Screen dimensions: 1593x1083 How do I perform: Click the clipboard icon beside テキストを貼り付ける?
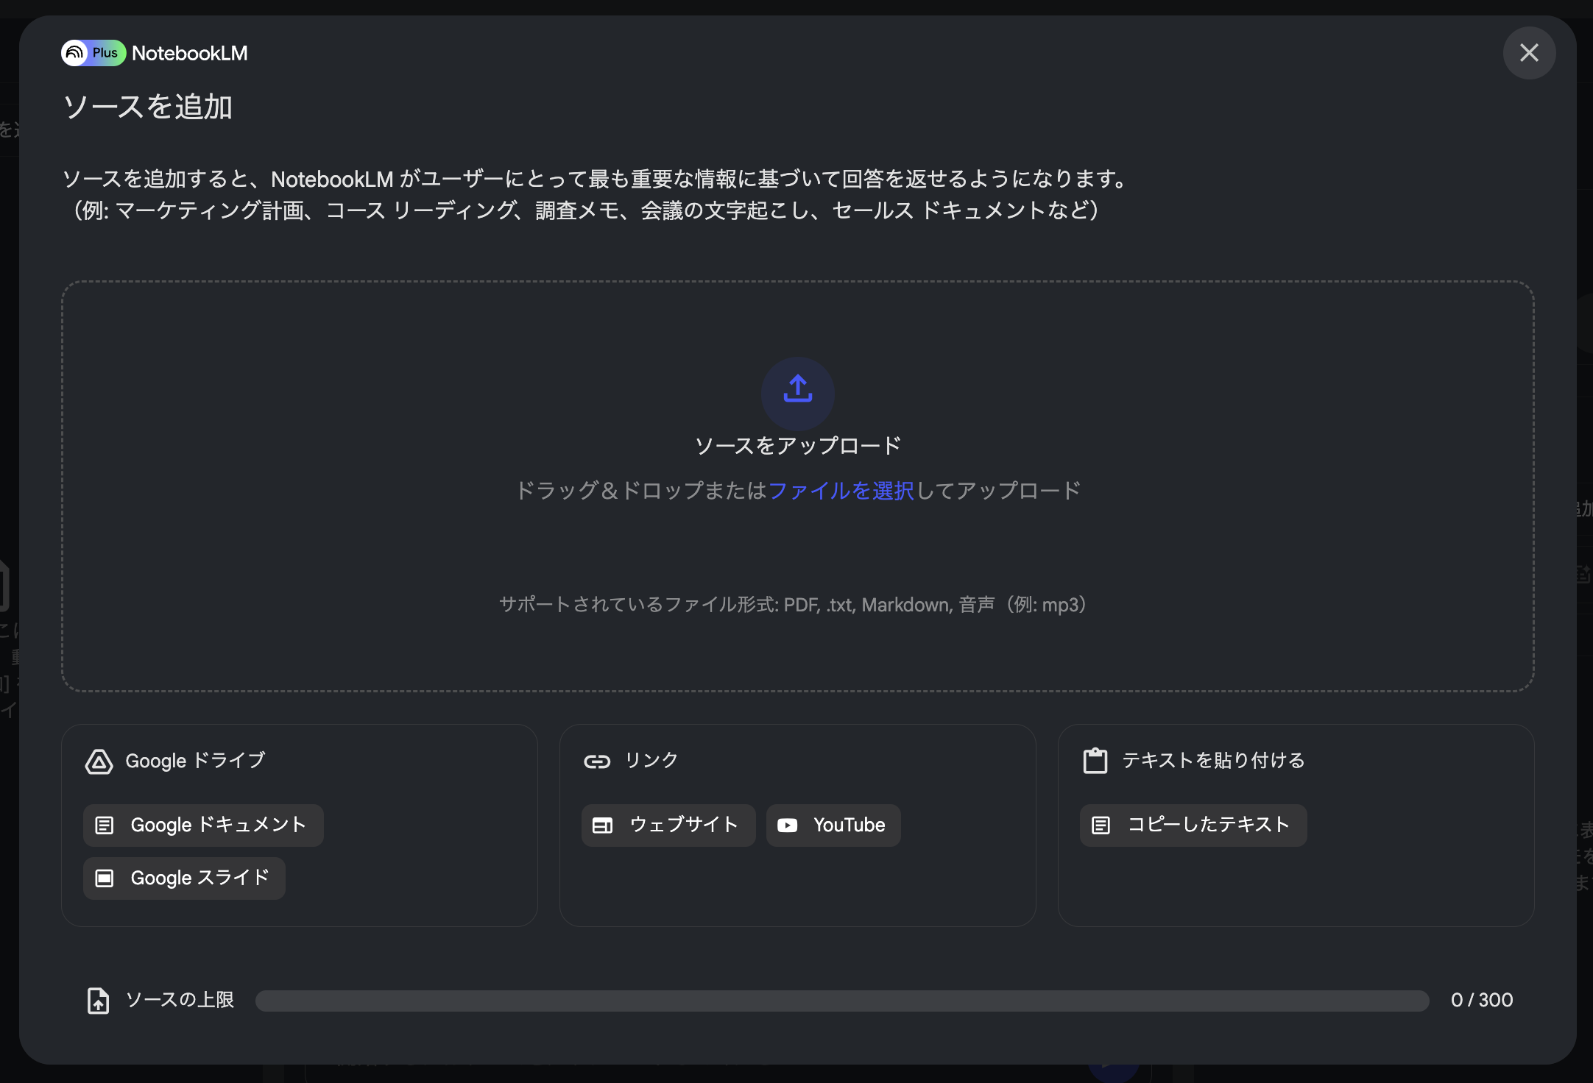tap(1096, 761)
